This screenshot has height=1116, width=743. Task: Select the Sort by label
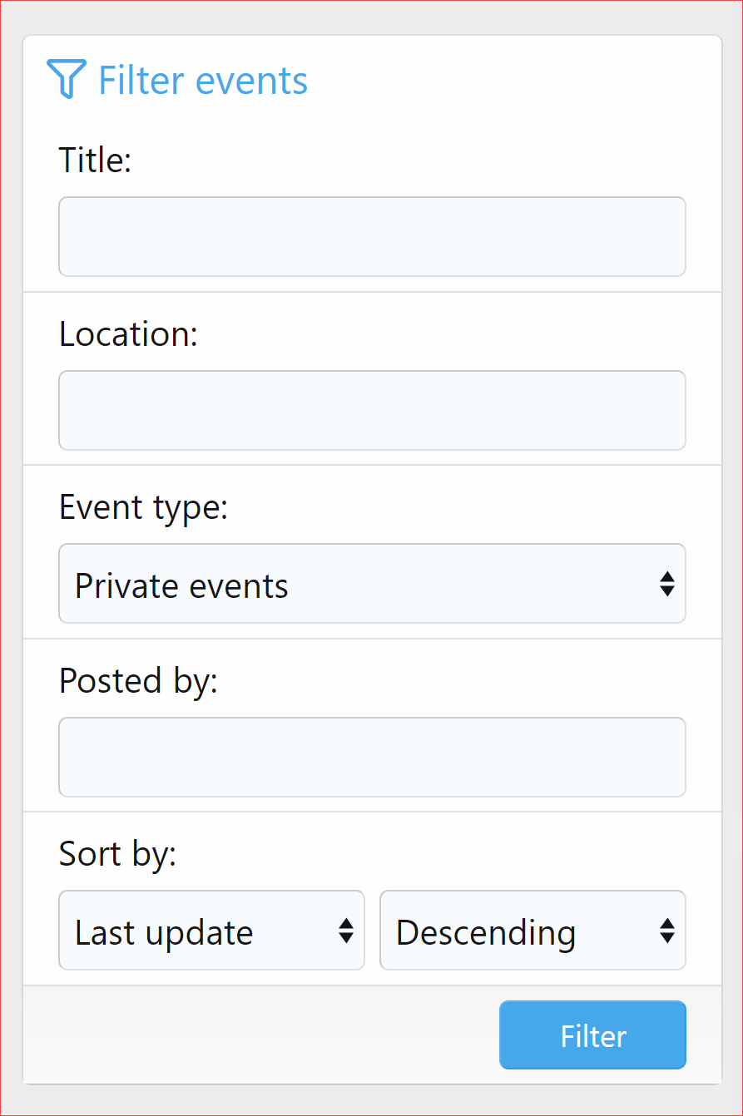pos(117,853)
